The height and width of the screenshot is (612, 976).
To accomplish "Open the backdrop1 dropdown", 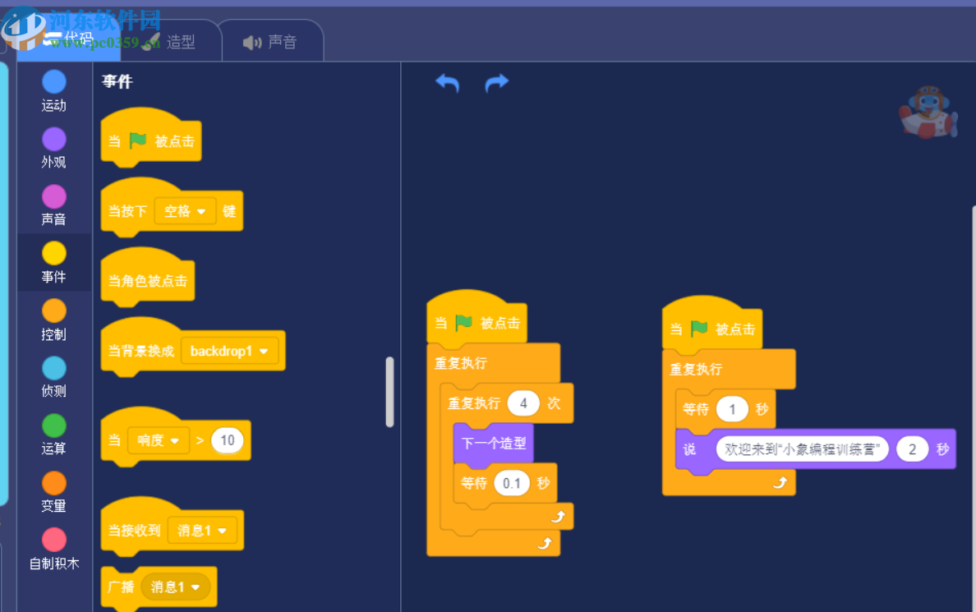I will point(229,351).
